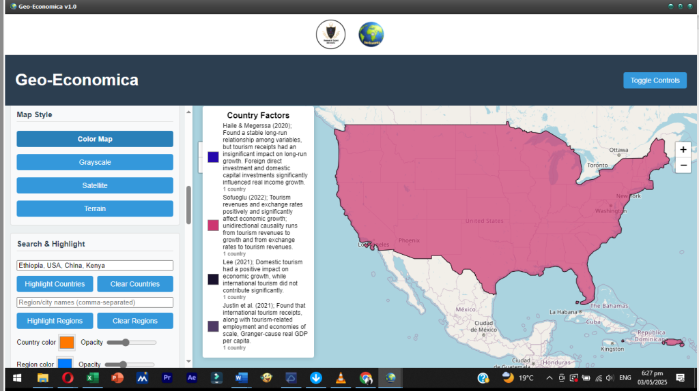Zoom out on the map
This screenshot has width=699, height=391.
click(683, 166)
